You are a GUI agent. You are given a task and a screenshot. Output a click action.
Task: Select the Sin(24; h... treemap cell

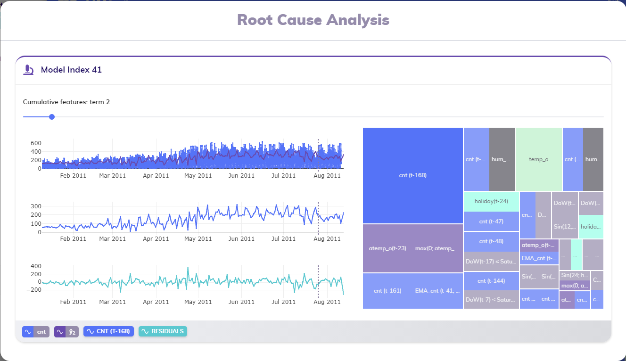575,275
